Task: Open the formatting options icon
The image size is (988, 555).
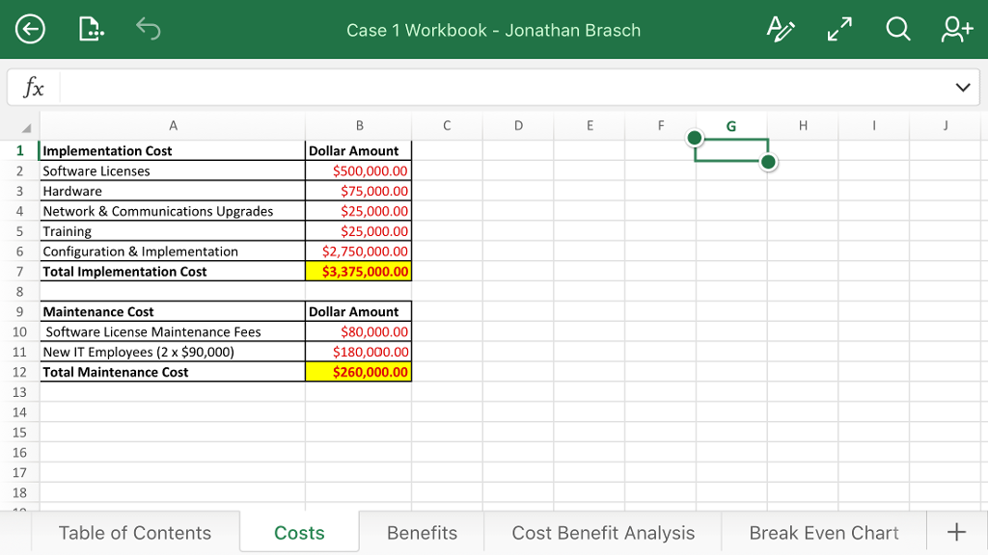Action: (781, 30)
